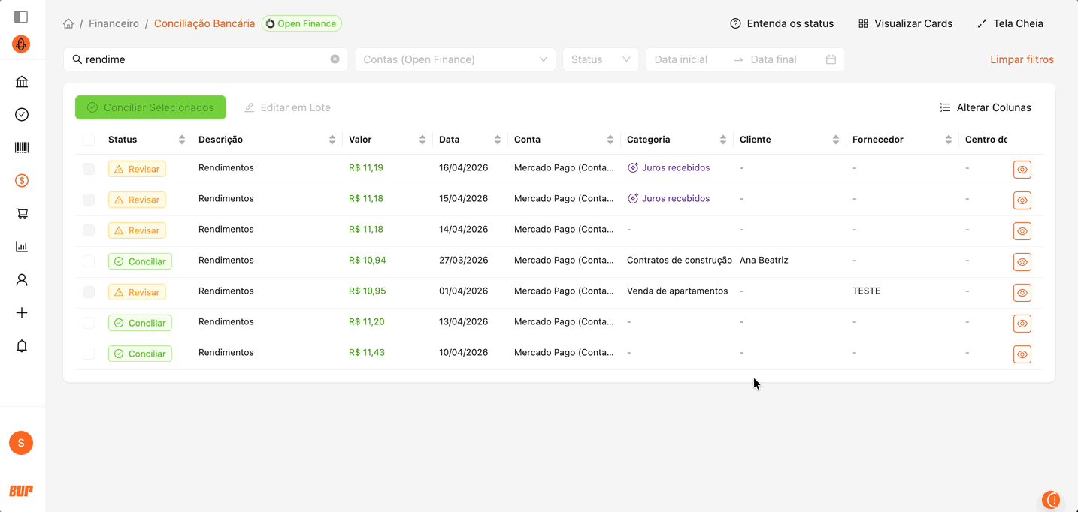The width and height of the screenshot is (1078, 512).
Task: Go to home via breadcrumb house icon
Action: tap(68, 23)
